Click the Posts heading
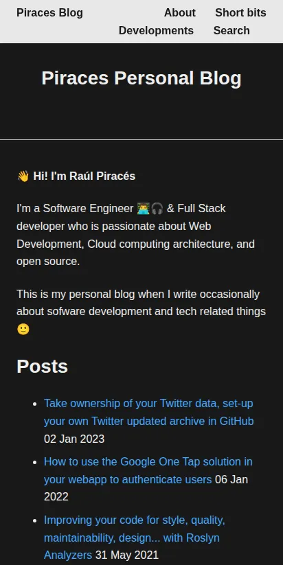 42,366
